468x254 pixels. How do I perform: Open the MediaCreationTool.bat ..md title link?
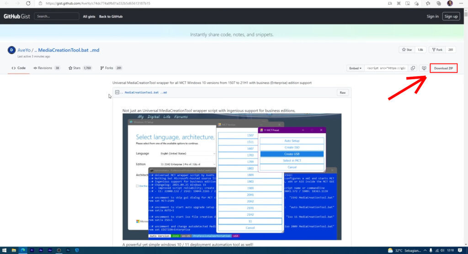pyautogui.click(x=67, y=50)
